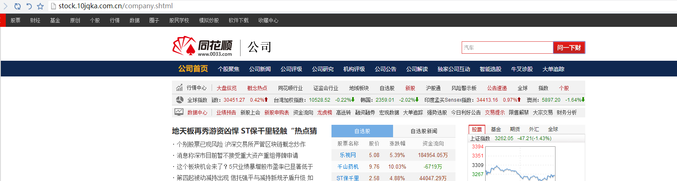Switch to the 自选股新闻 tab
Viewport: 677px width, 181px height.
point(424,131)
